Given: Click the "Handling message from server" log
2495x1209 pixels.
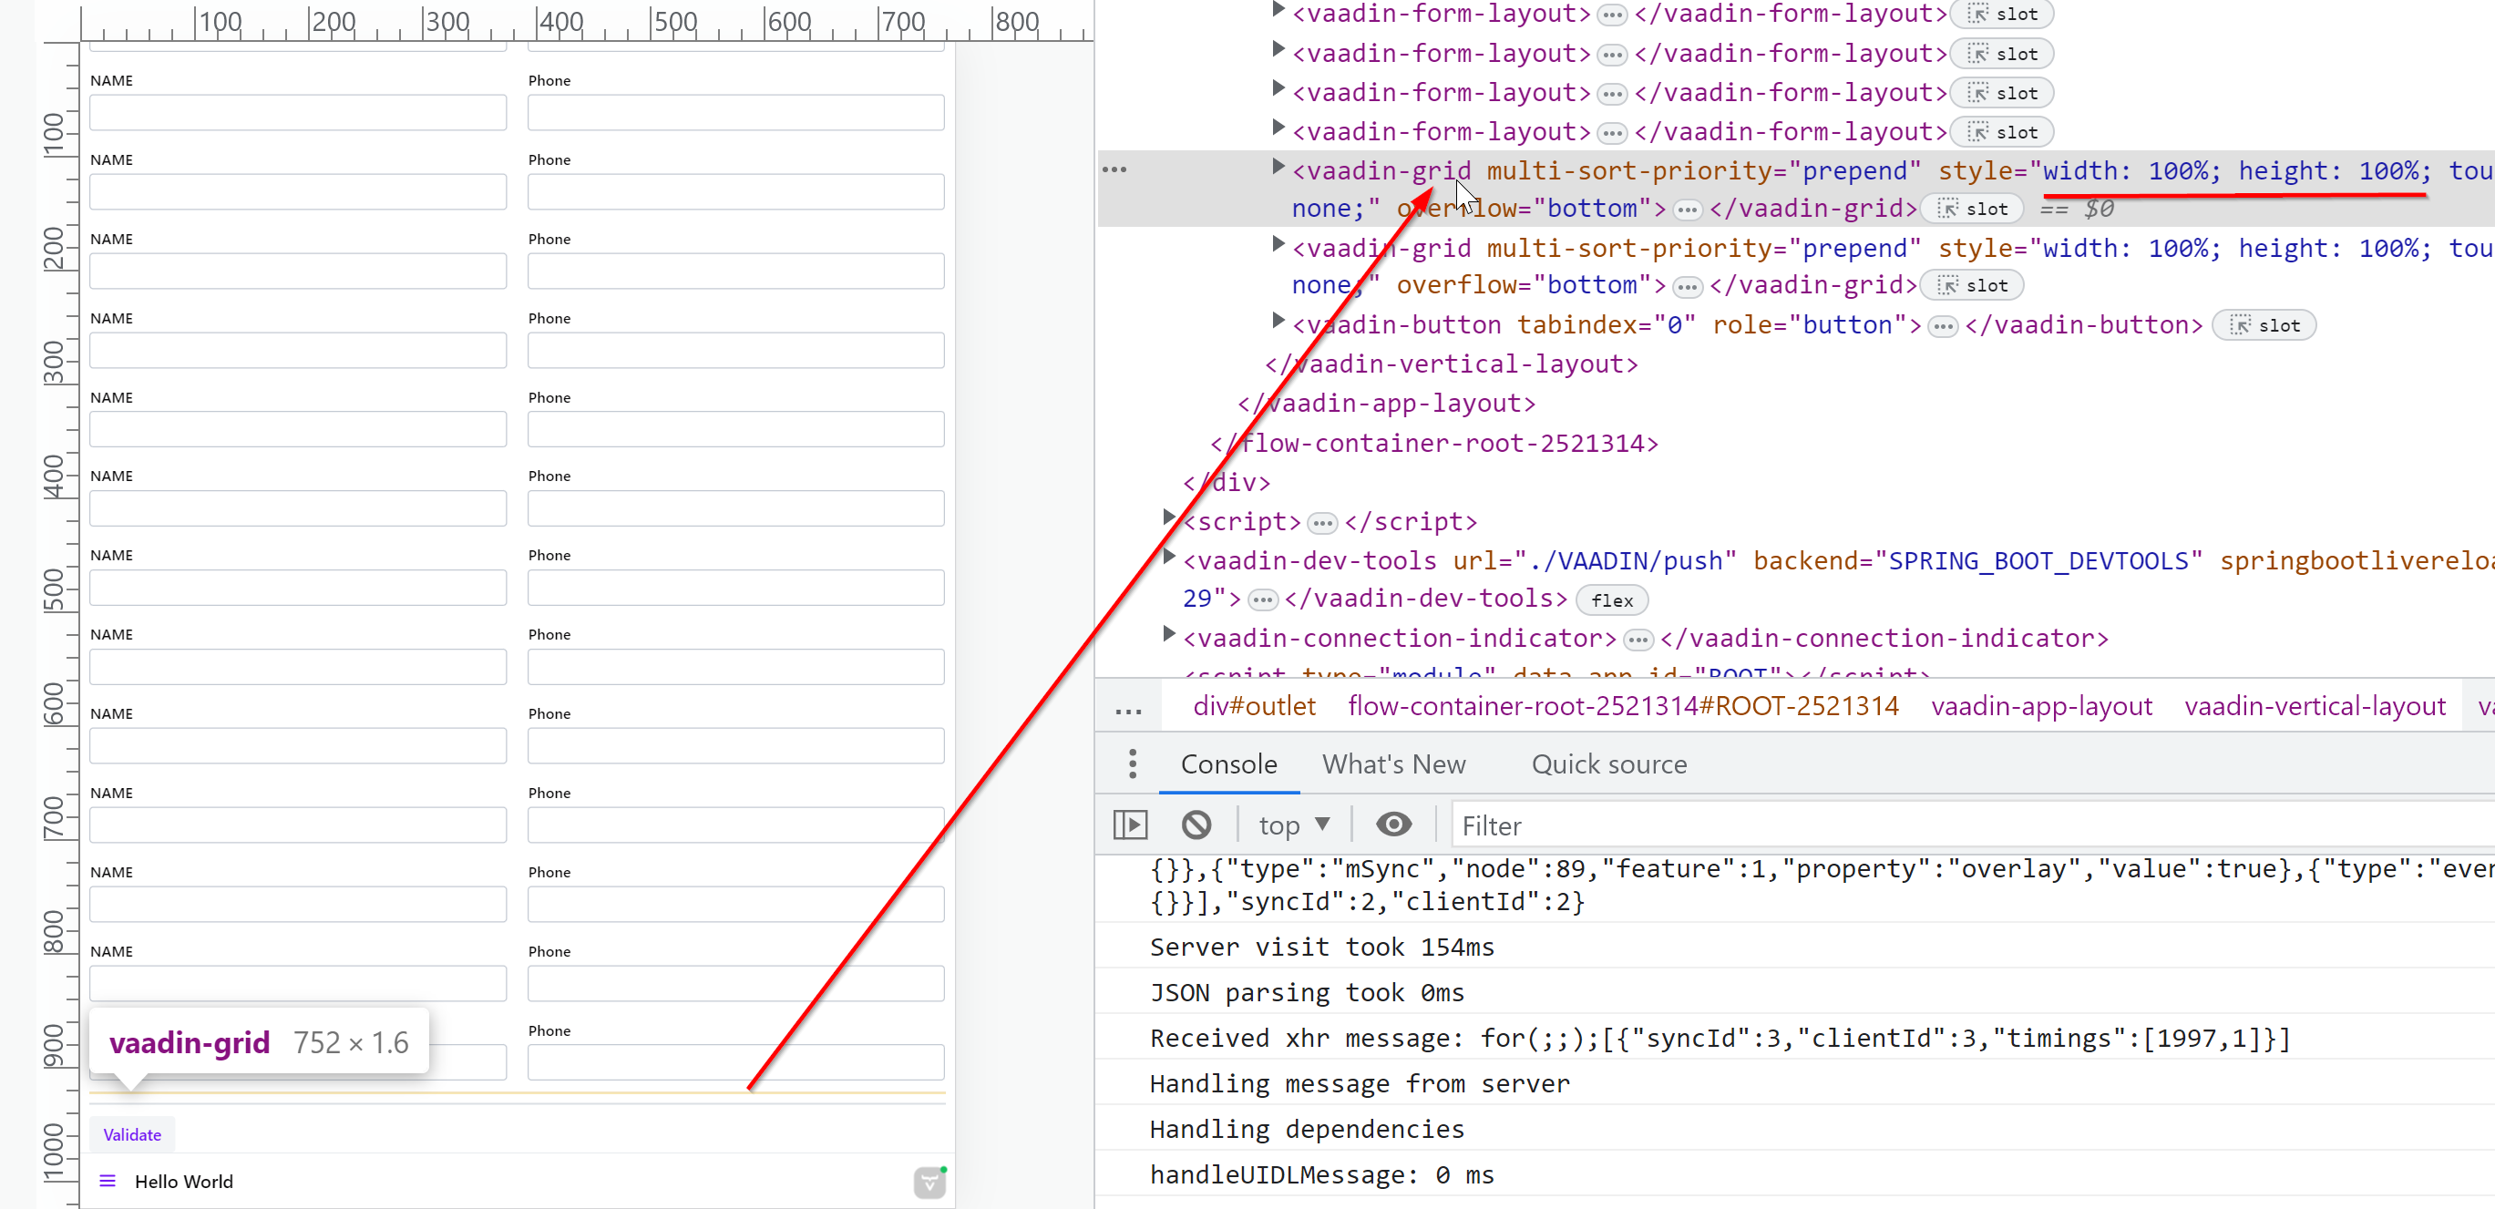Looking at the screenshot, I should click(1360, 1084).
